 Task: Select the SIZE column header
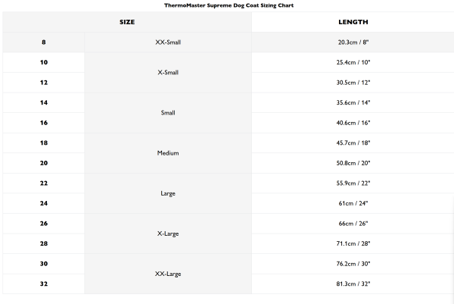tap(127, 22)
